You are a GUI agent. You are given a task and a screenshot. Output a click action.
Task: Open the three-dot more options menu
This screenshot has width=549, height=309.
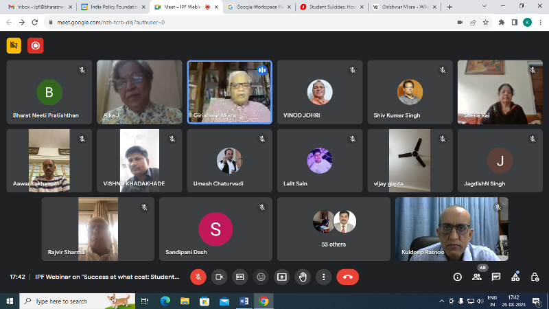323,277
